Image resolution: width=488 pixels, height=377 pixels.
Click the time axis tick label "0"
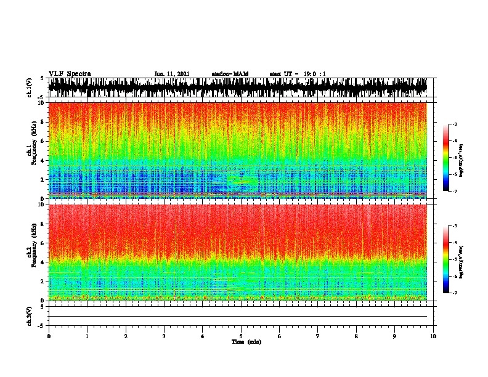(49, 336)
